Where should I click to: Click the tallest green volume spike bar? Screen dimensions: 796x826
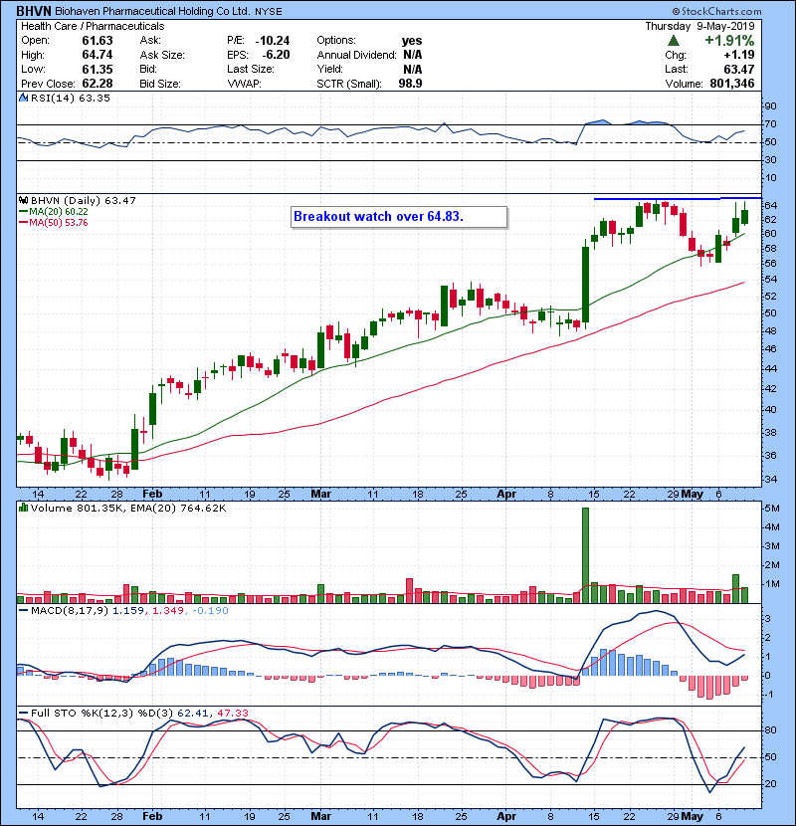click(585, 555)
